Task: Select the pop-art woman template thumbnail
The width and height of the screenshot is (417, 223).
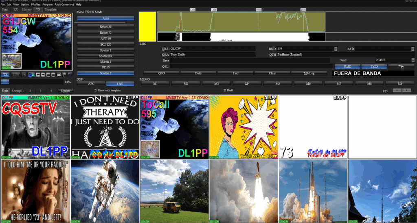Action: 244,127
